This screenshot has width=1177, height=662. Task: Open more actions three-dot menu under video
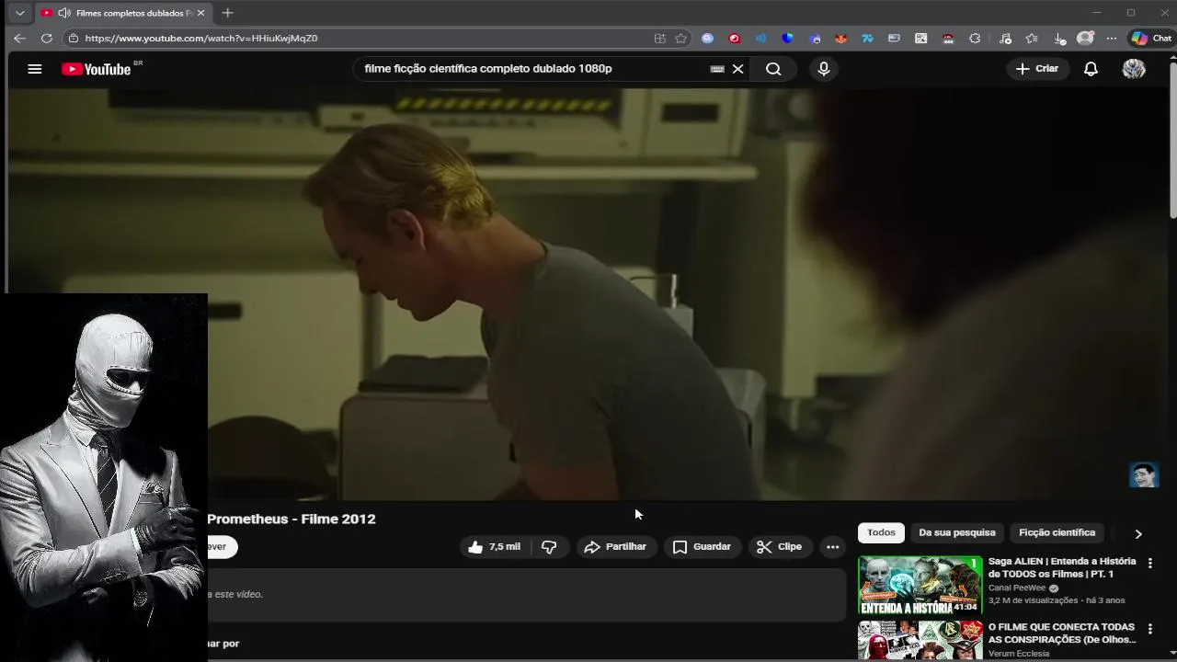pos(832,547)
